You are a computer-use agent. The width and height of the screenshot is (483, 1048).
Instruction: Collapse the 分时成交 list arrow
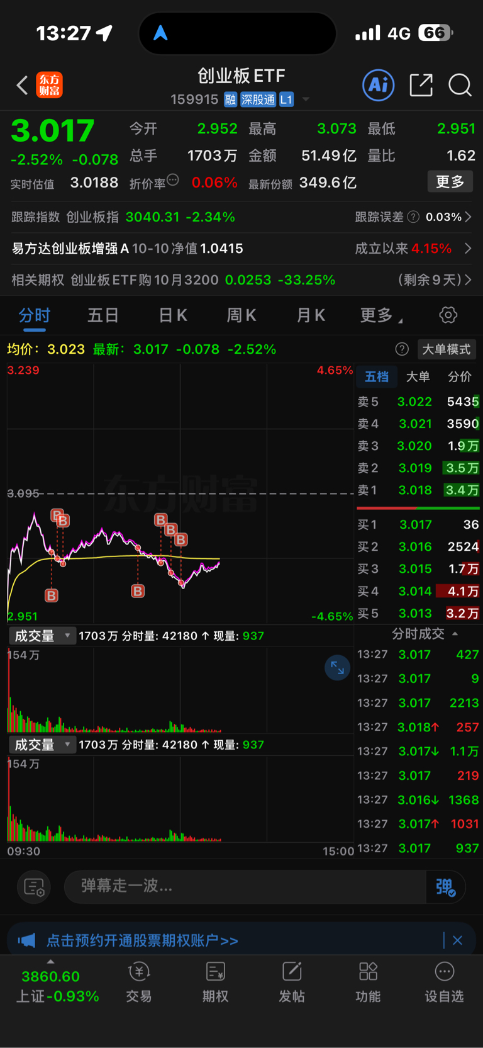(455, 634)
